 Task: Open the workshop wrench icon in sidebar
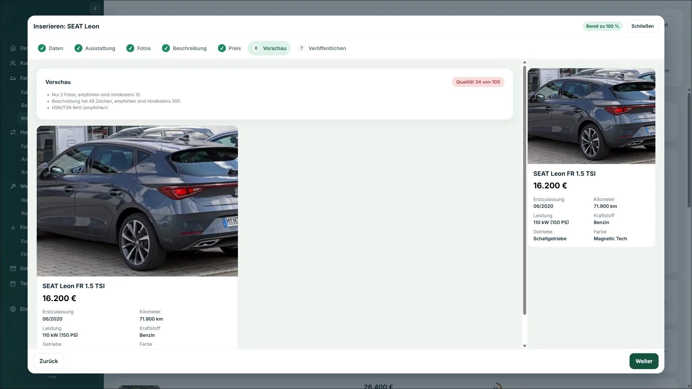[13, 186]
